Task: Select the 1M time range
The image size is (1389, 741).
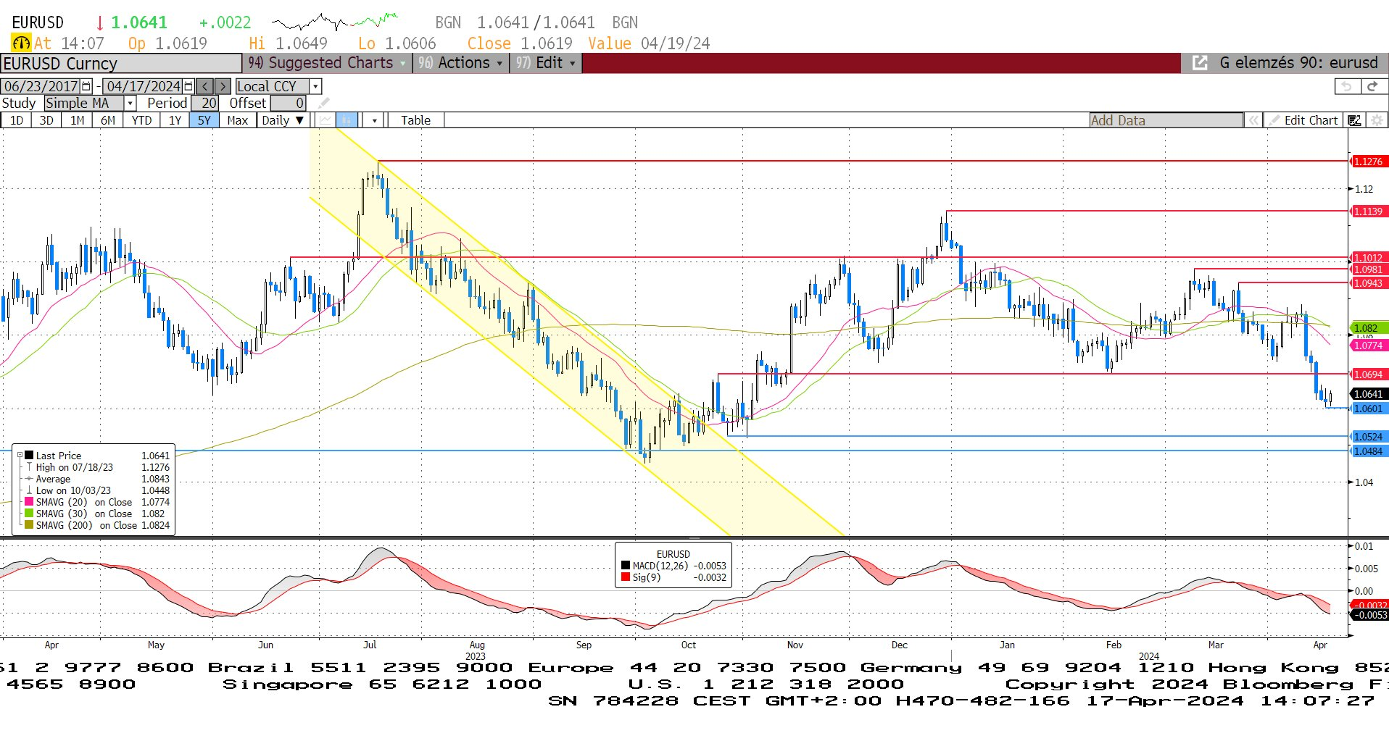Action: click(x=78, y=120)
